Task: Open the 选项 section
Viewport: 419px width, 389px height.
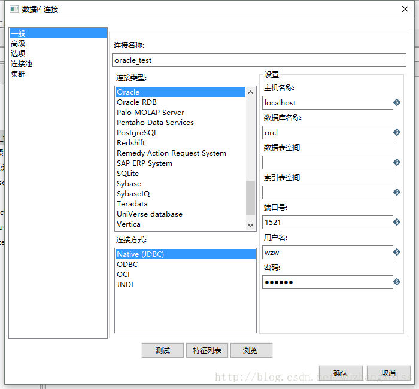Action: [57, 53]
